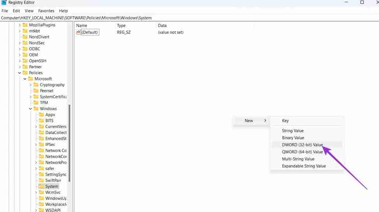
Task: Select the BITS folder icon
Action: click(x=41, y=120)
